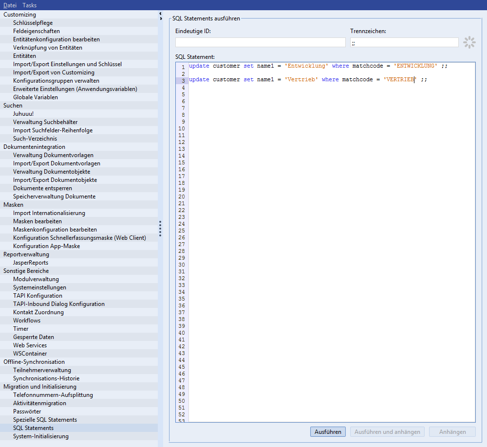Image resolution: width=487 pixels, height=447 pixels.
Task: Select the Workflows entry
Action: [x=27, y=321]
